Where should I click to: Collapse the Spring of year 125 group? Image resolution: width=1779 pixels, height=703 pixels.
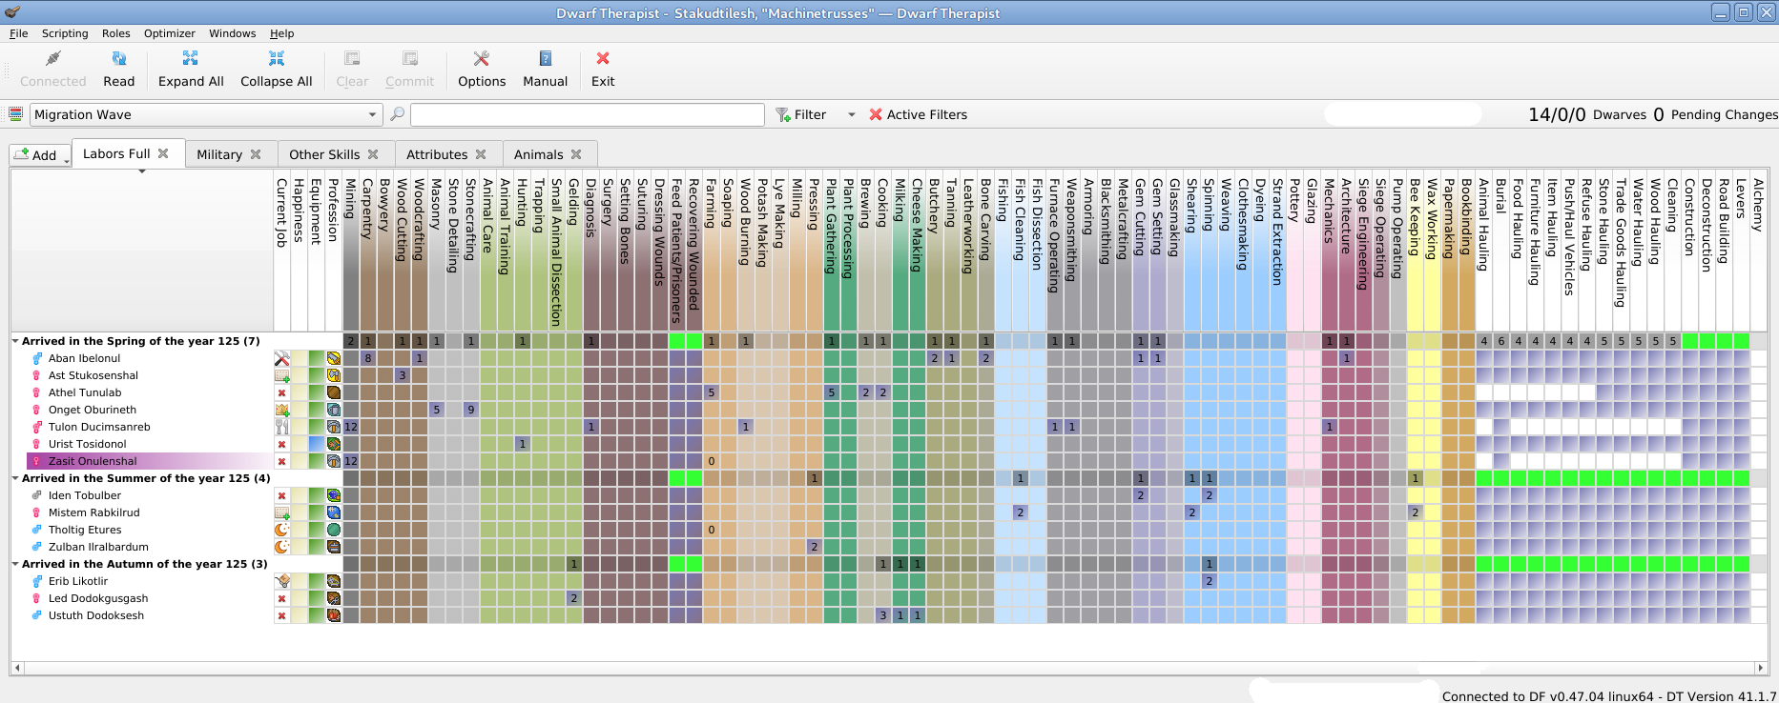(15, 341)
